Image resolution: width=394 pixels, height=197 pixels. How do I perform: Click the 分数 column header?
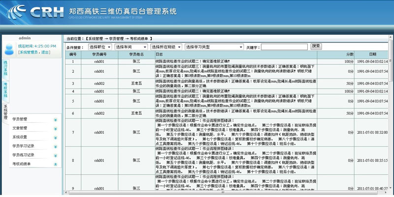(336, 55)
